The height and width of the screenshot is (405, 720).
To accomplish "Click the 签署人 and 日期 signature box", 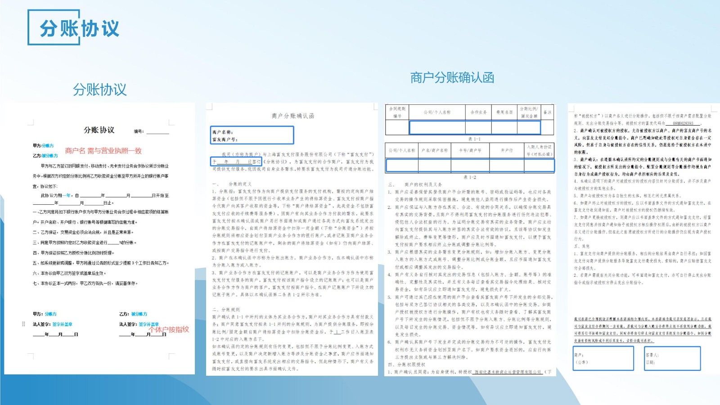I will [x=672, y=358].
